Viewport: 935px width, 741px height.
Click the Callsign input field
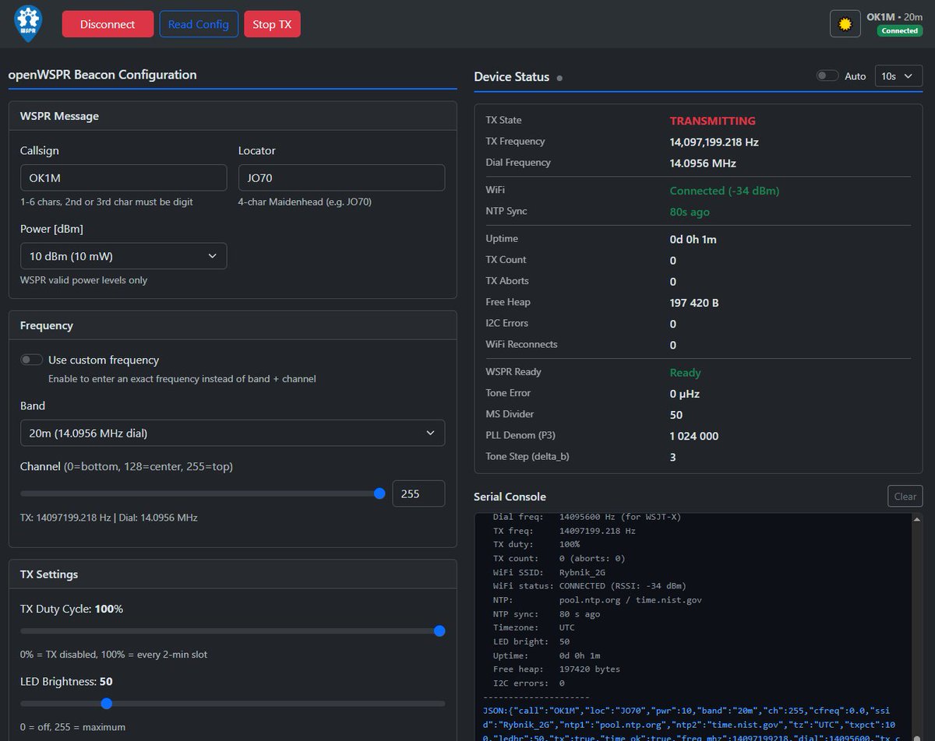pyautogui.click(x=123, y=177)
